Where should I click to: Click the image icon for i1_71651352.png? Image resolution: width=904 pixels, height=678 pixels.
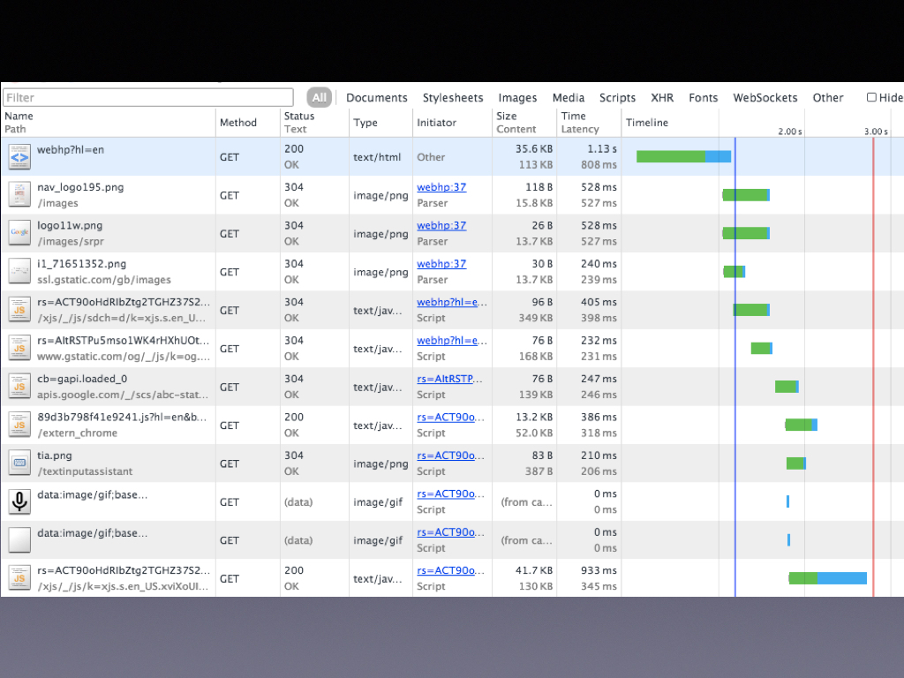click(x=19, y=272)
